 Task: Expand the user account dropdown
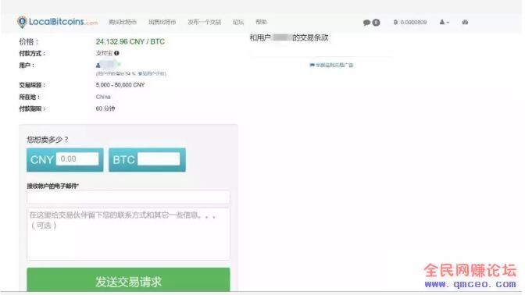point(445,22)
